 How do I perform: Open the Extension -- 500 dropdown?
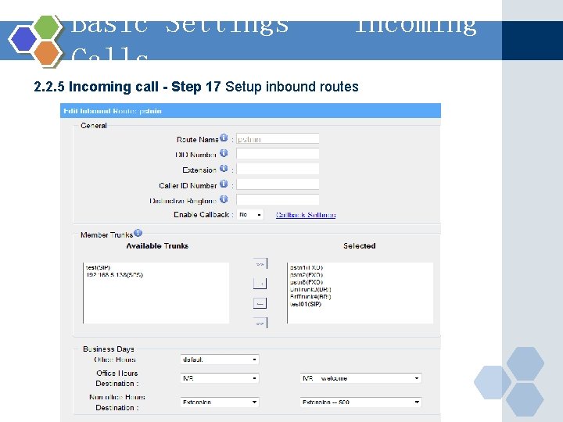click(x=360, y=402)
